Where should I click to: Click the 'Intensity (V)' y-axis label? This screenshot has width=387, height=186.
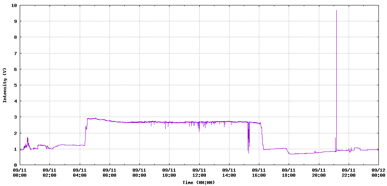tap(4, 85)
